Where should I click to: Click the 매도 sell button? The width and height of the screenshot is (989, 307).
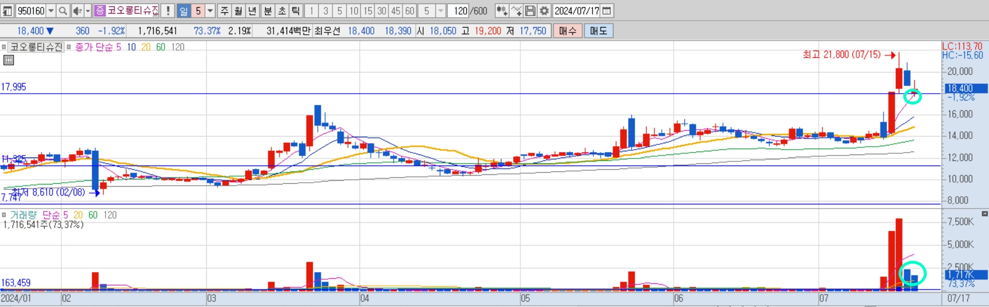pos(598,31)
